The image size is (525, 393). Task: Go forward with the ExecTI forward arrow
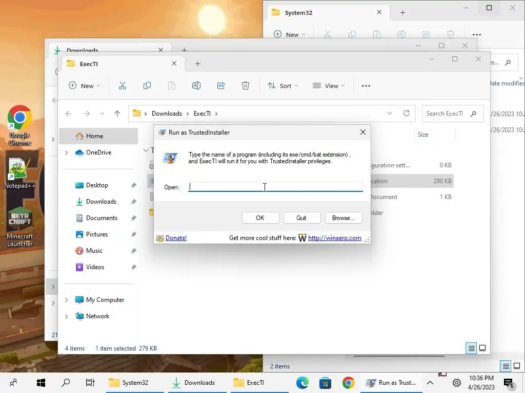click(86, 114)
